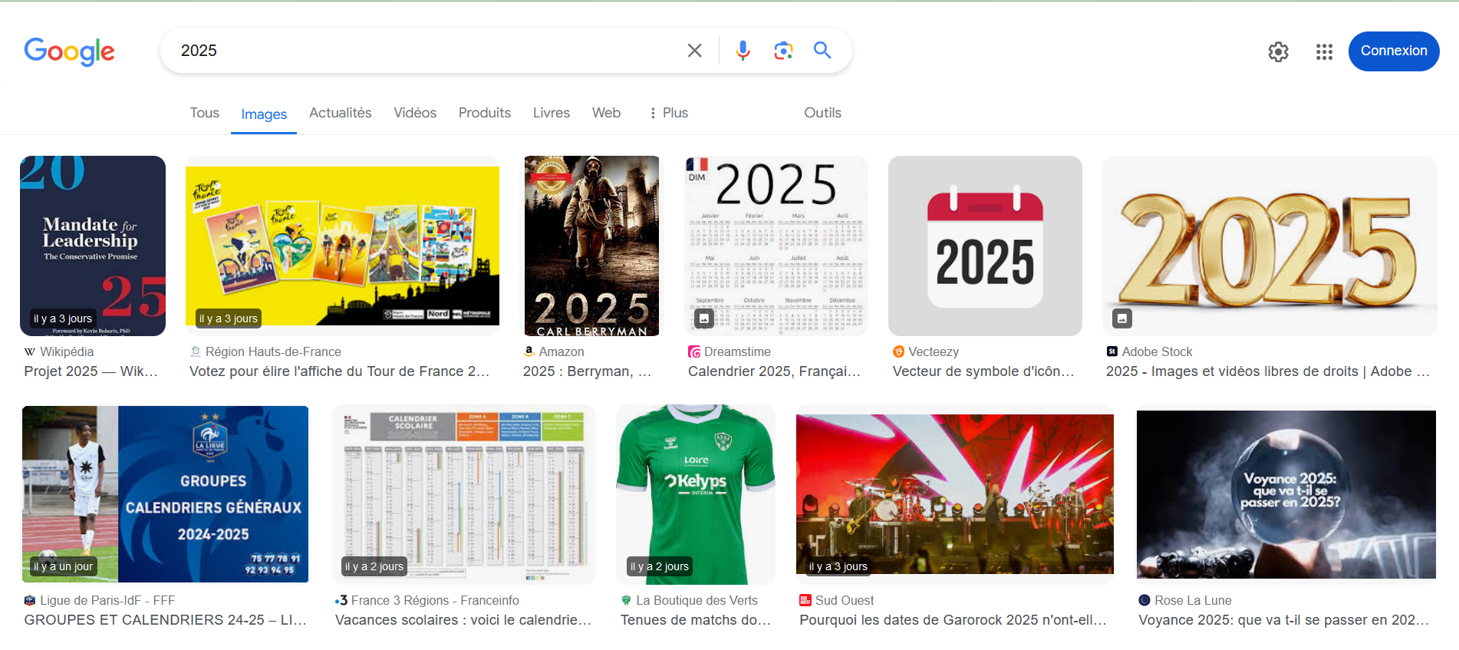Screen dimensions: 1459x650
Task: Click the Vecteezy source name
Action: click(934, 351)
